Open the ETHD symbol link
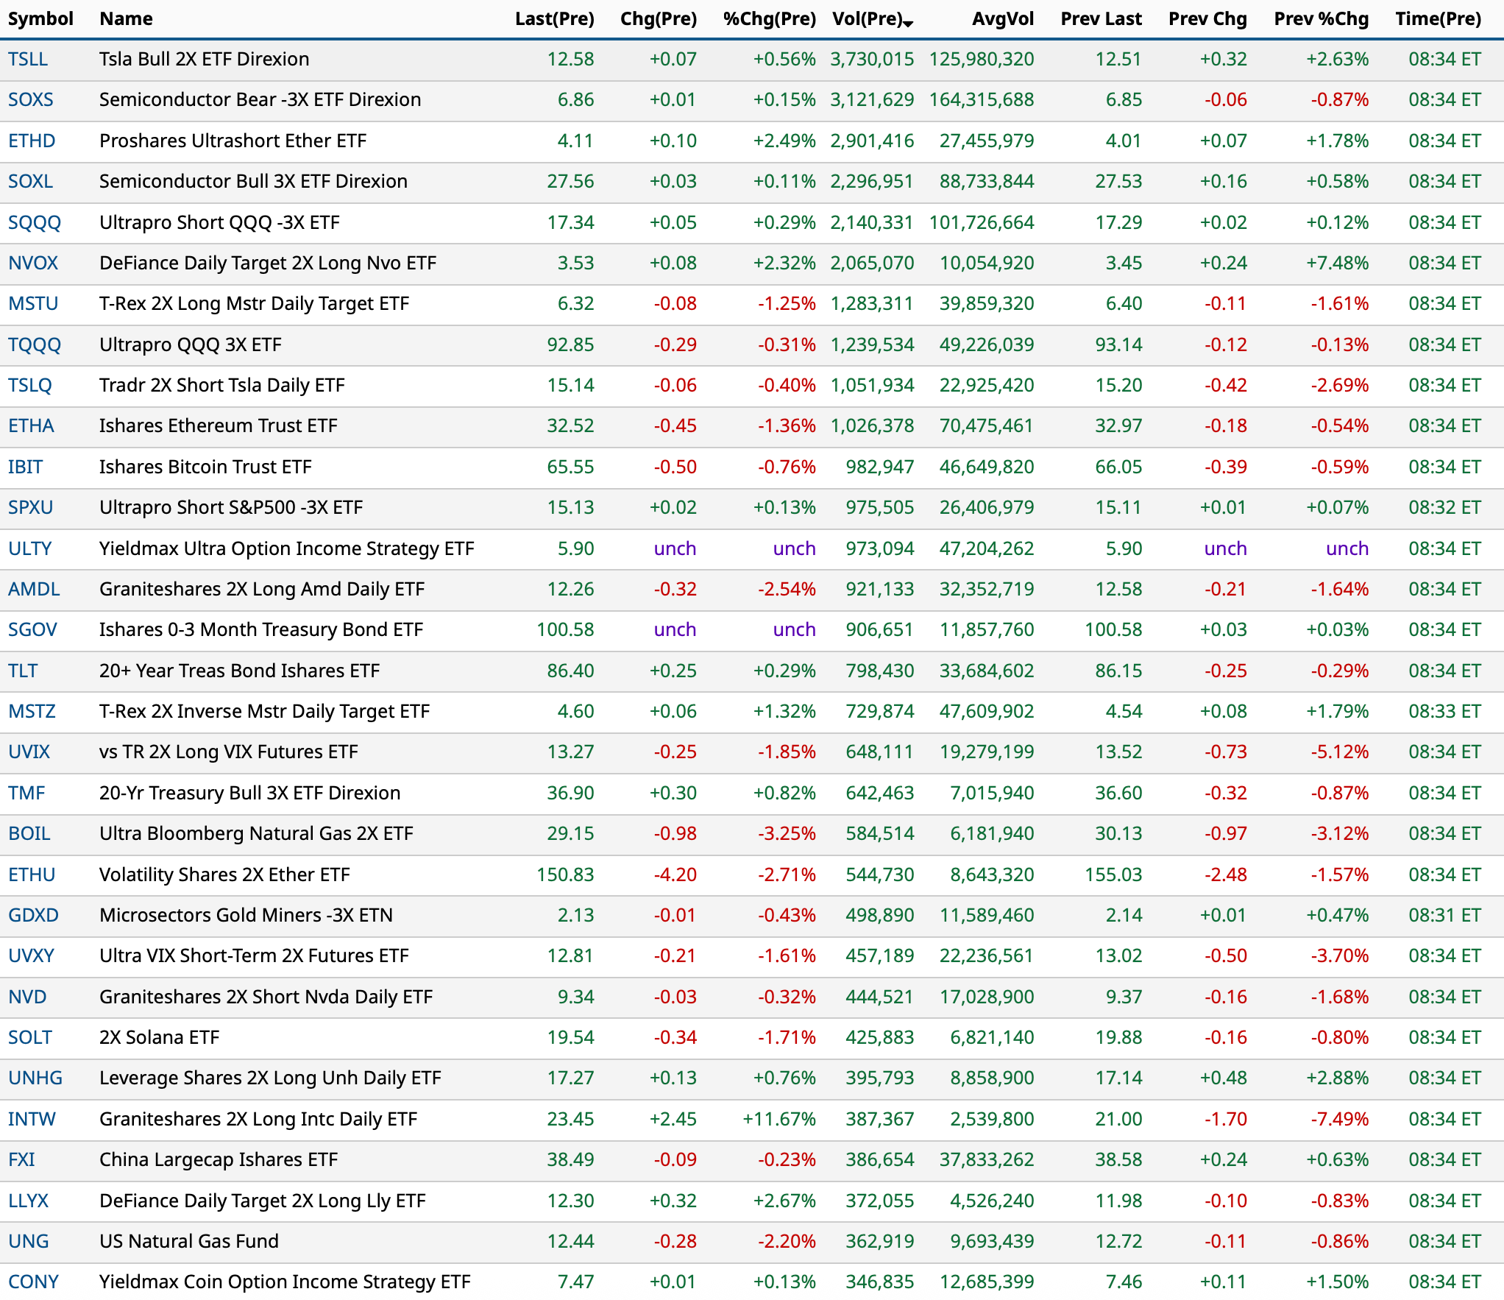The height and width of the screenshot is (1300, 1504). (32, 141)
